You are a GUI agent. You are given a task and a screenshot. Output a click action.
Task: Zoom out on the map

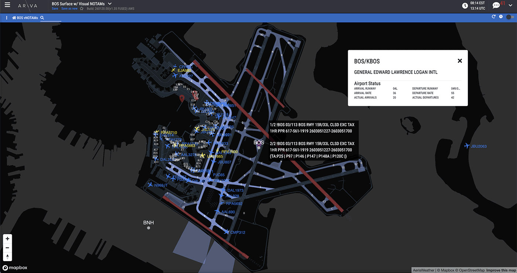coord(7,248)
